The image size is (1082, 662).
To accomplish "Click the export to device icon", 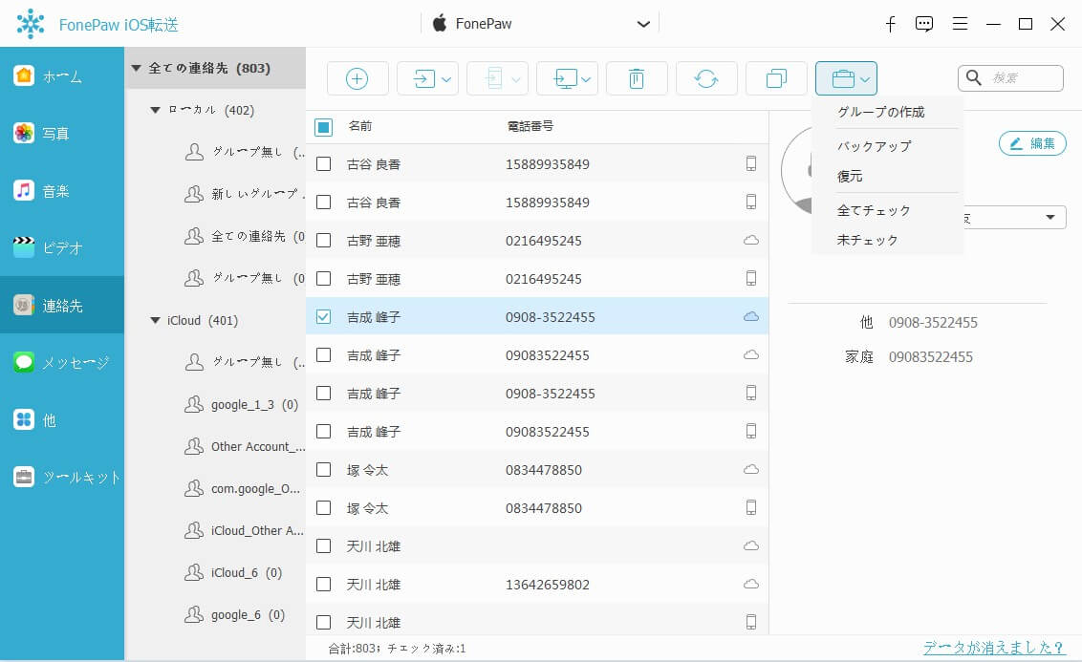I will [x=493, y=78].
